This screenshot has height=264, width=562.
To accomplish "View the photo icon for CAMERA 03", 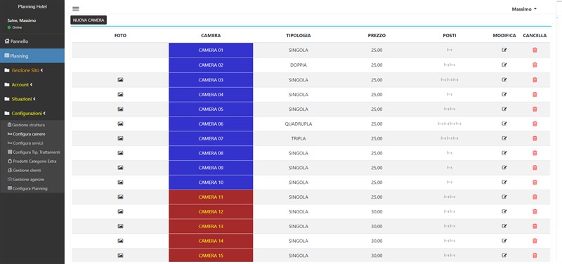I will pyautogui.click(x=120, y=80).
